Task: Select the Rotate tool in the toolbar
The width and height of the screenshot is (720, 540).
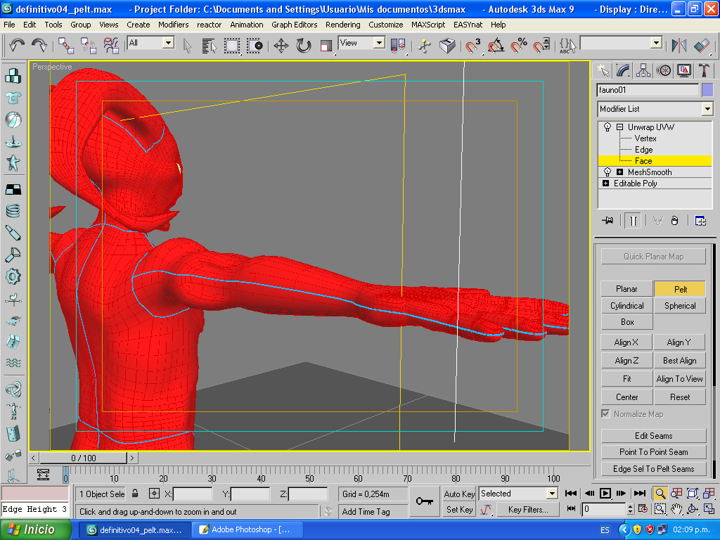Action: (303, 46)
